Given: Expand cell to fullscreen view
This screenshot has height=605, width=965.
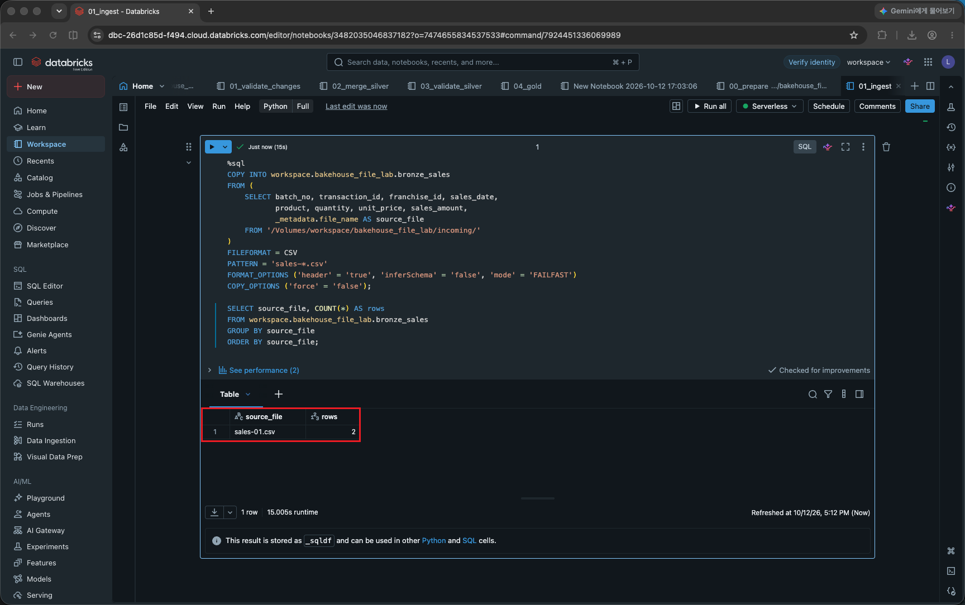Looking at the screenshot, I should tap(845, 147).
